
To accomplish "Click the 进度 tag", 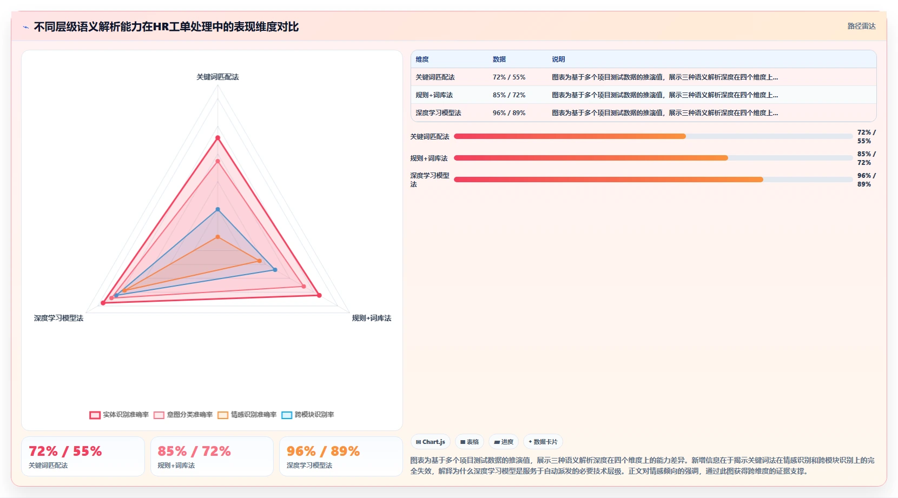I will pos(504,442).
